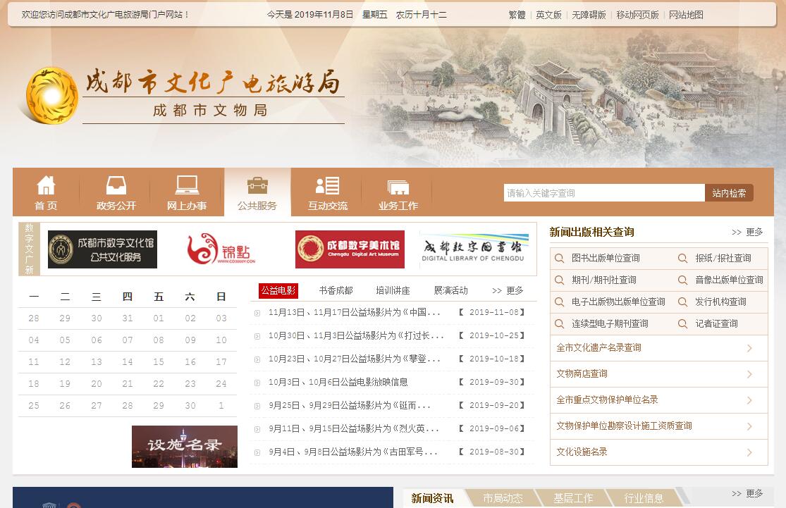Screen dimensions: 786x508
Task: Open the 英文版 link
Action: (548, 15)
